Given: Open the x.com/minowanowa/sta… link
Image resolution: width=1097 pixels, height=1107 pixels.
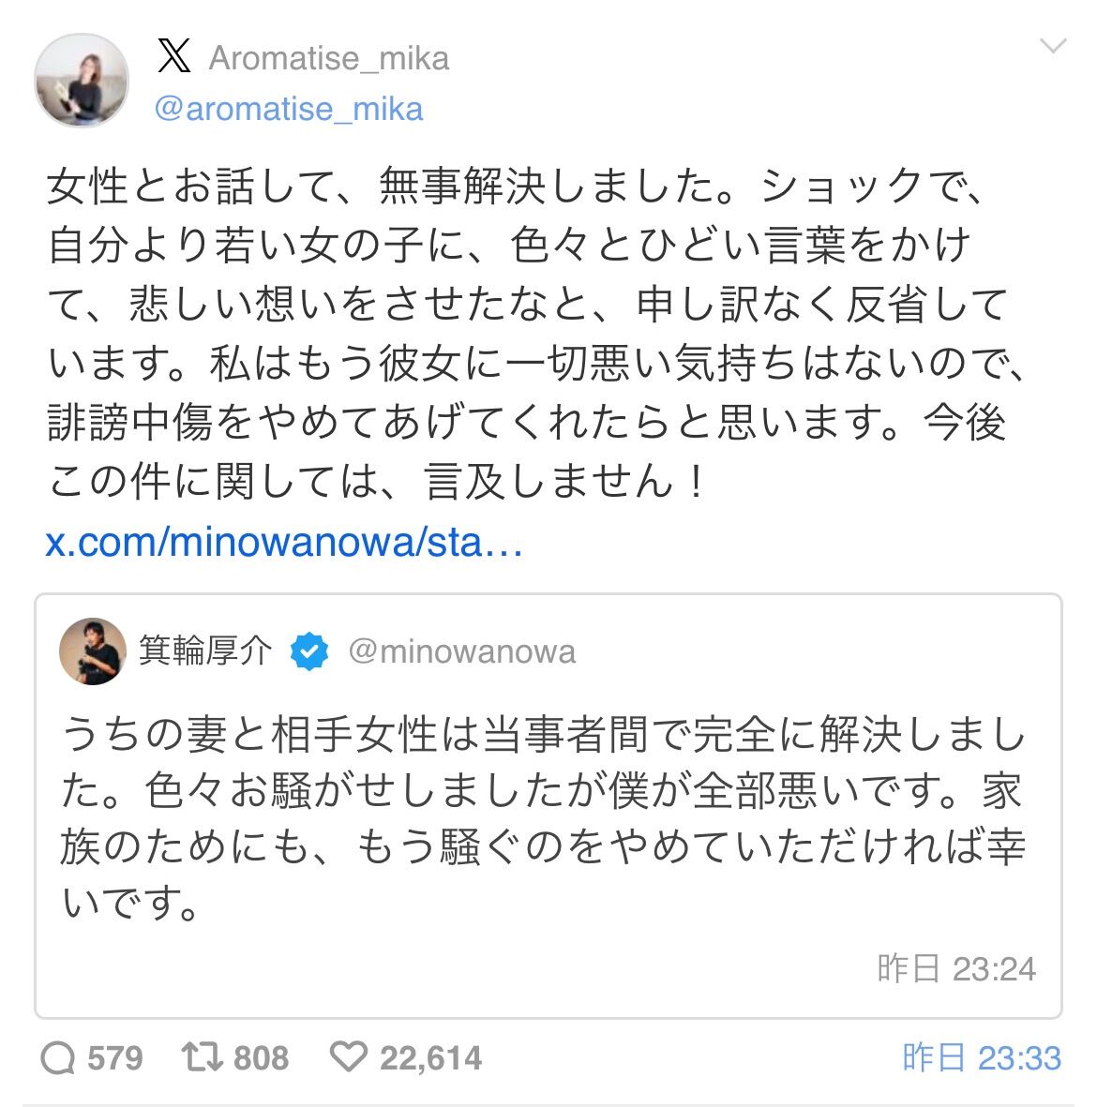Looking at the screenshot, I should pyautogui.click(x=284, y=542).
